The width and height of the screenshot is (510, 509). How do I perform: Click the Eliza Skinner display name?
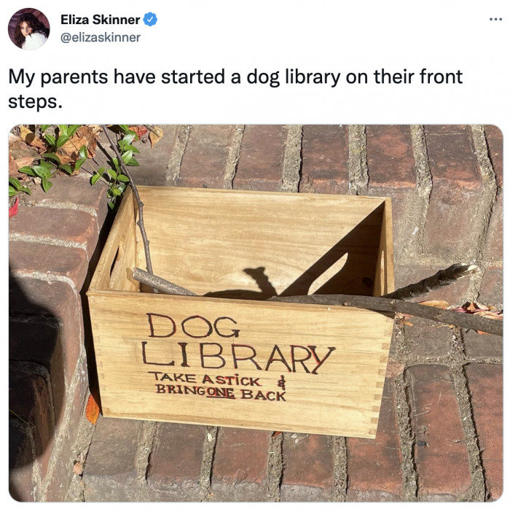[101, 20]
